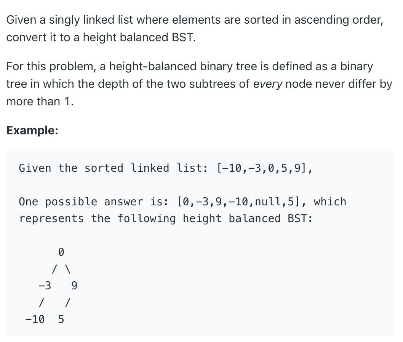Click the slash branches under root node 0
The width and height of the screenshot is (403, 342).
click(x=61, y=269)
